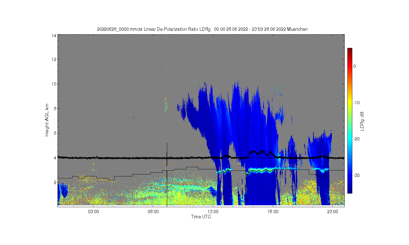Click the 13:00 time tick label

tap(213, 212)
